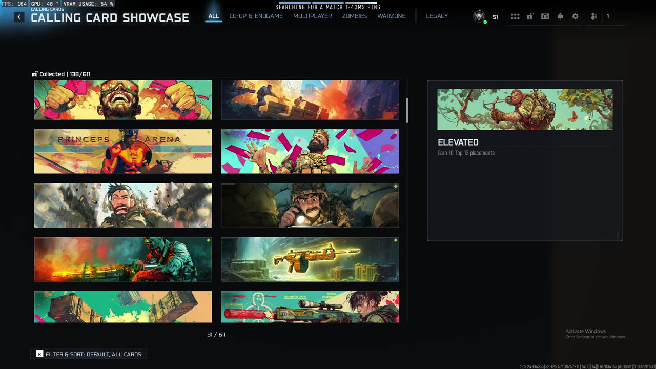Switch to the ZOMBIES tab
This screenshot has height=369, width=656.
[355, 16]
